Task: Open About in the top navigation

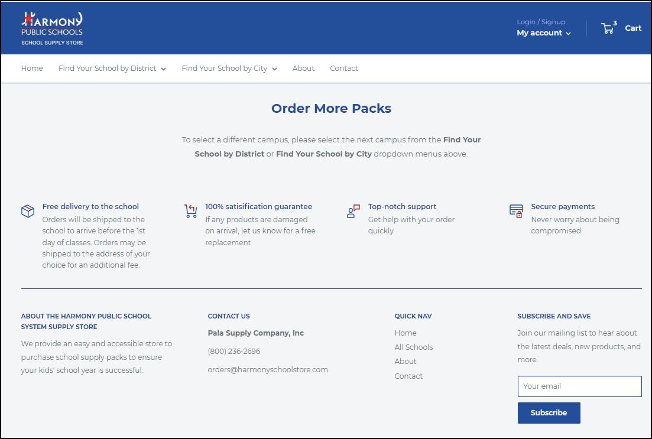Action: [303, 69]
